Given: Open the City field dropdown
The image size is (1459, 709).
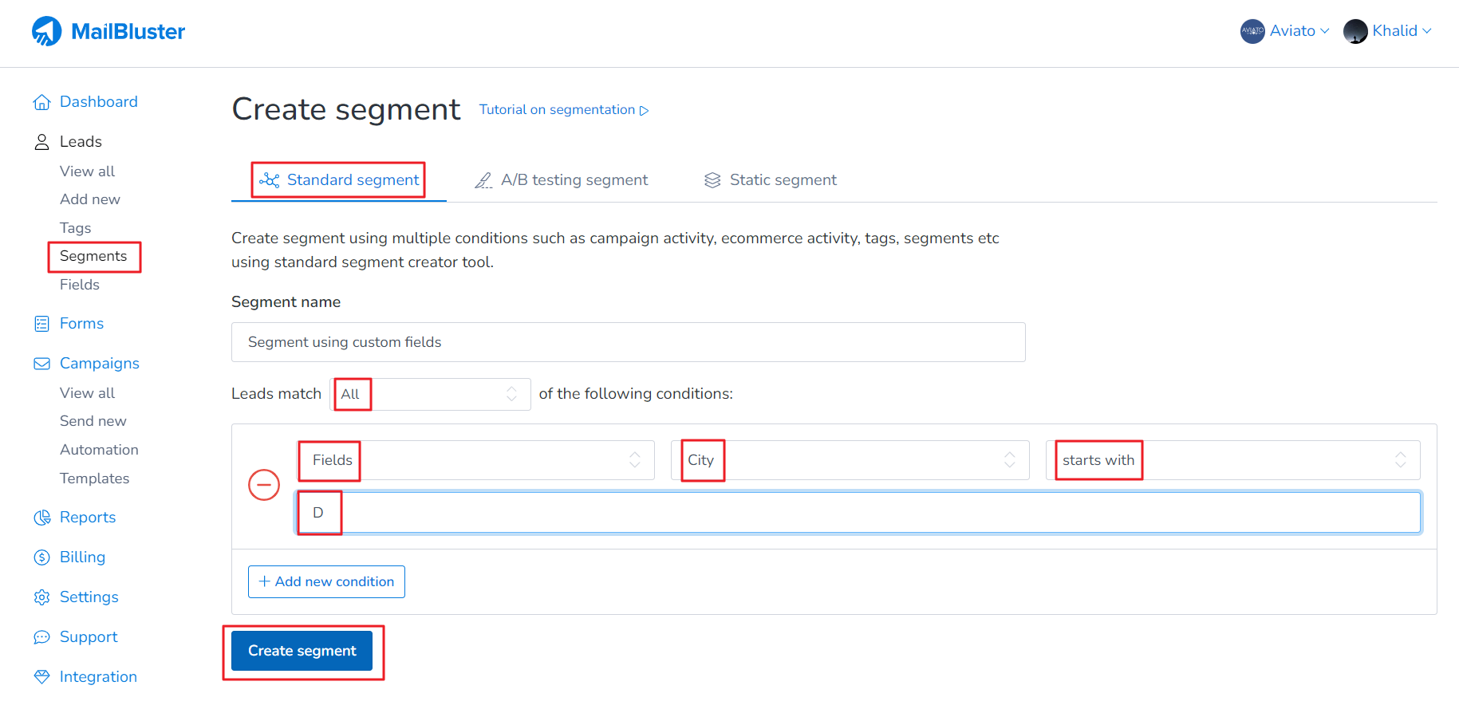Looking at the screenshot, I should 850,460.
